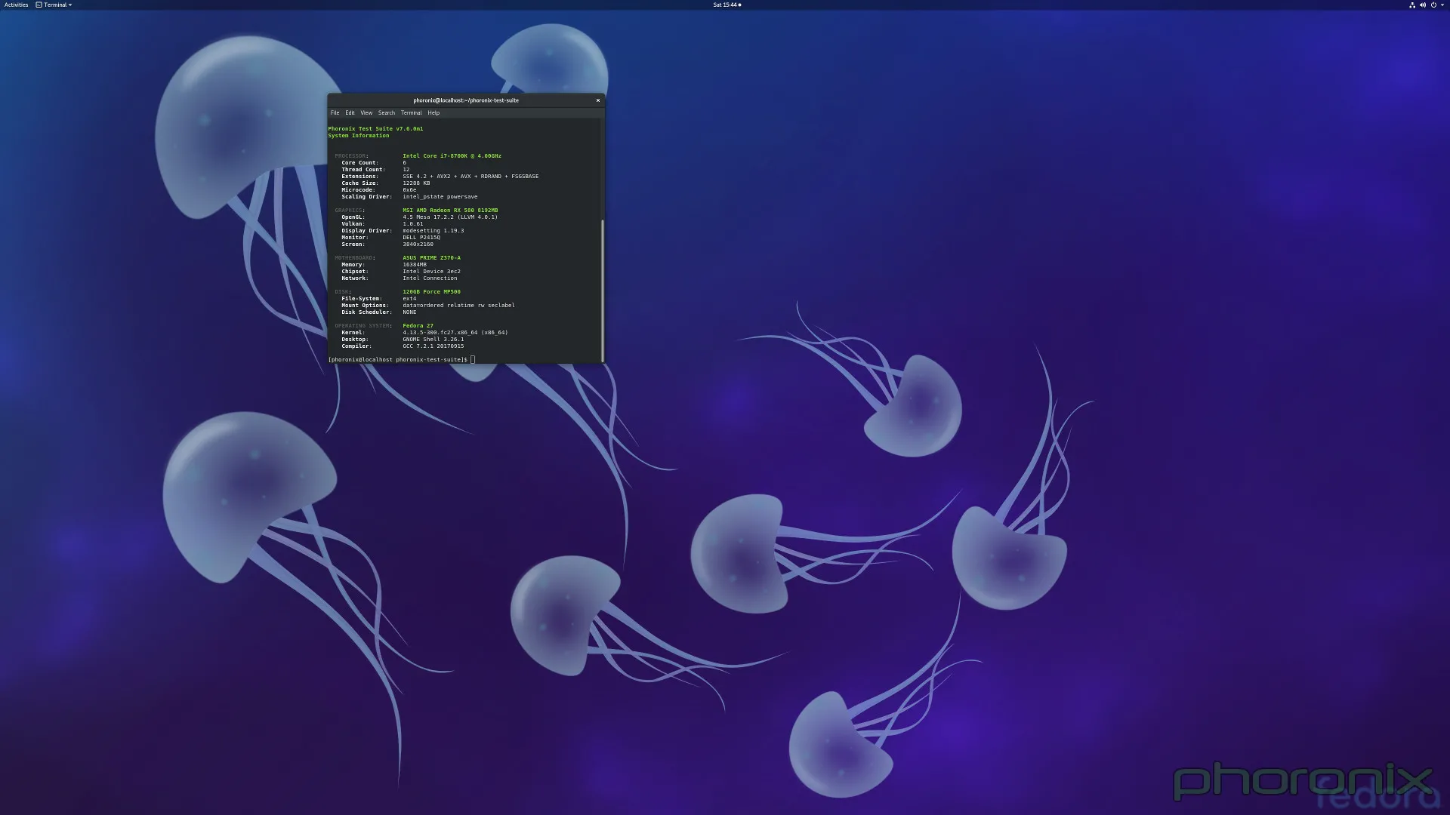
Task: Click the '16384MB' memory value
Action: click(x=414, y=265)
